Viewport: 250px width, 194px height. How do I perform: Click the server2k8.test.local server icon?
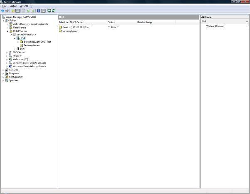click(x=15, y=34)
